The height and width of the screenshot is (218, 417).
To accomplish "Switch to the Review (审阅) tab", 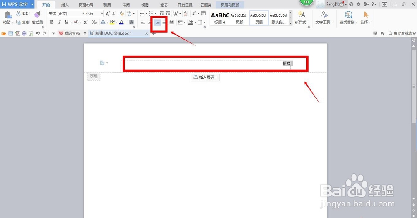I will [x=126, y=5].
